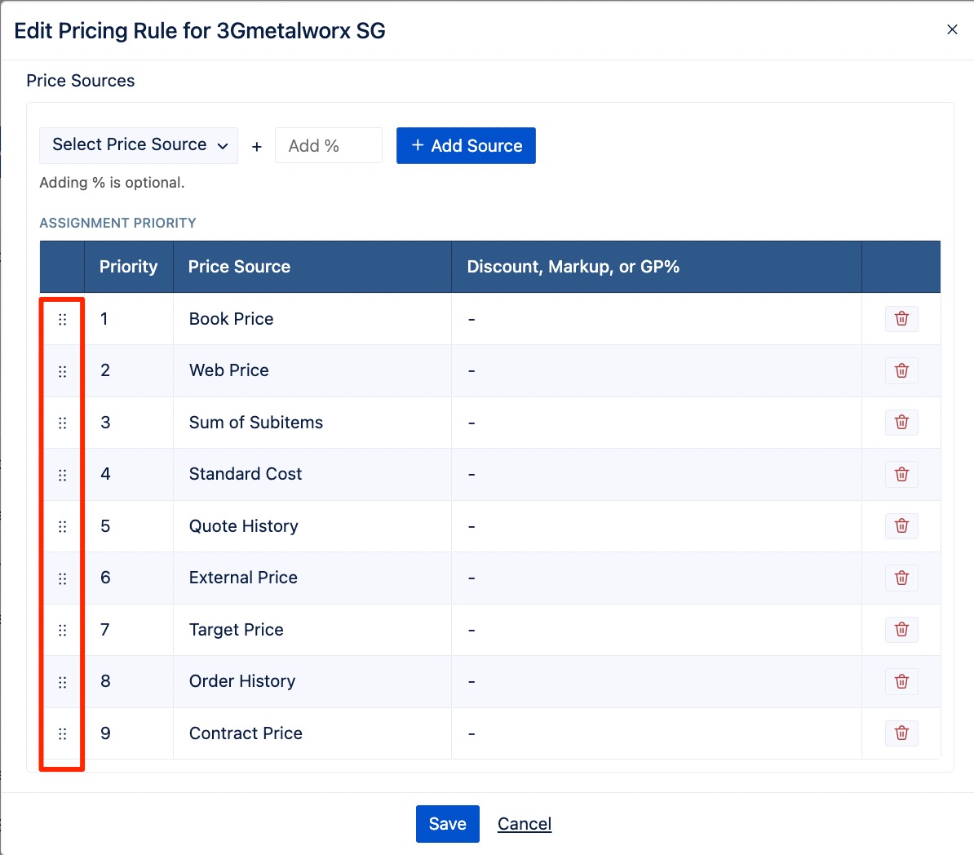Click the ASSIGNMENT PRIORITY label
This screenshot has height=855, width=974.
[x=117, y=223]
